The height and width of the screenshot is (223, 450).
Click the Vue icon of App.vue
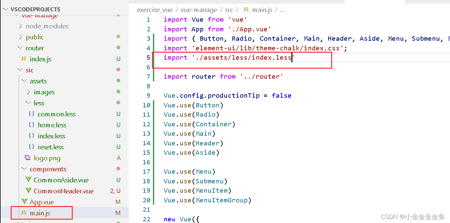point(24,202)
